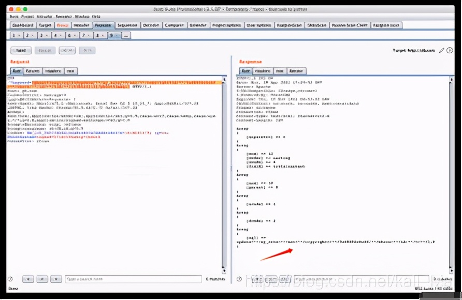The width and height of the screenshot is (462, 300).
Task: Show the Params view of the Request
Action: pyautogui.click(x=33, y=71)
